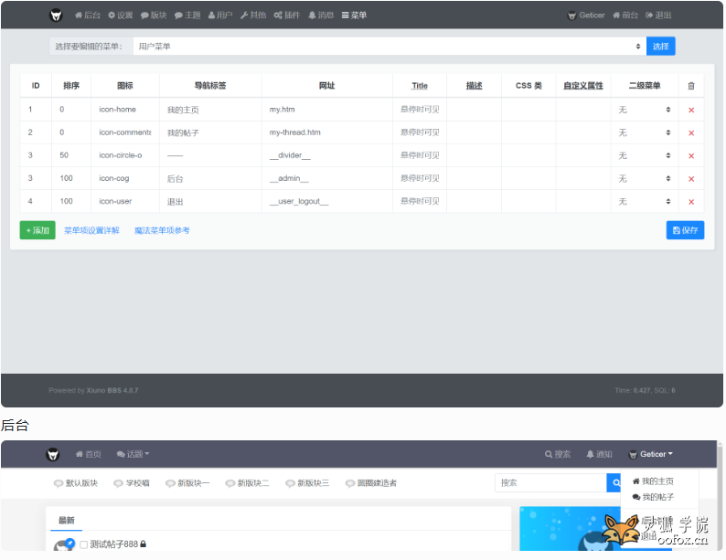Screen dimensions: 726x560
Task: Expand the 话题 dropdown in forum navbar
Action: (133, 454)
